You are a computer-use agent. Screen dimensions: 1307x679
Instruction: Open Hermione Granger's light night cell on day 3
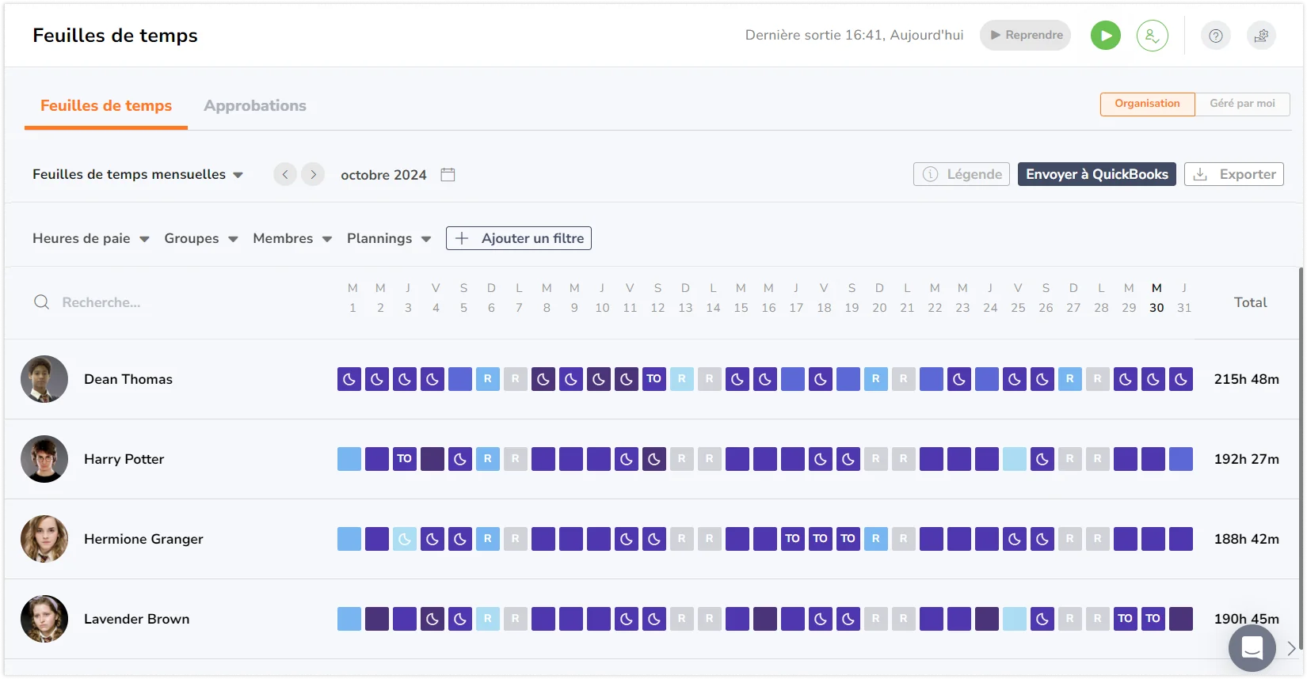point(405,539)
